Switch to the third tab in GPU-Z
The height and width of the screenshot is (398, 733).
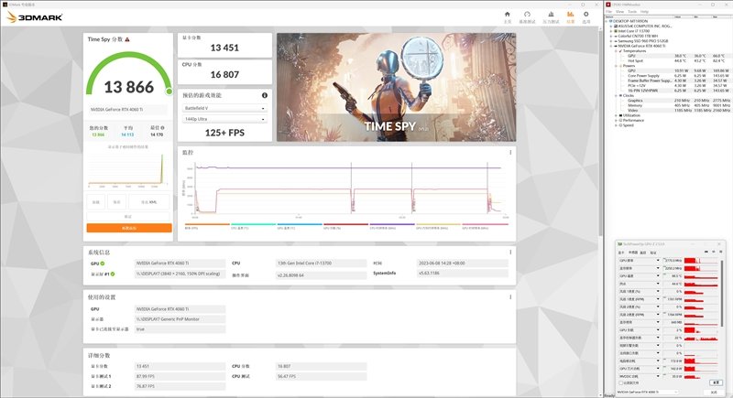(x=643, y=253)
